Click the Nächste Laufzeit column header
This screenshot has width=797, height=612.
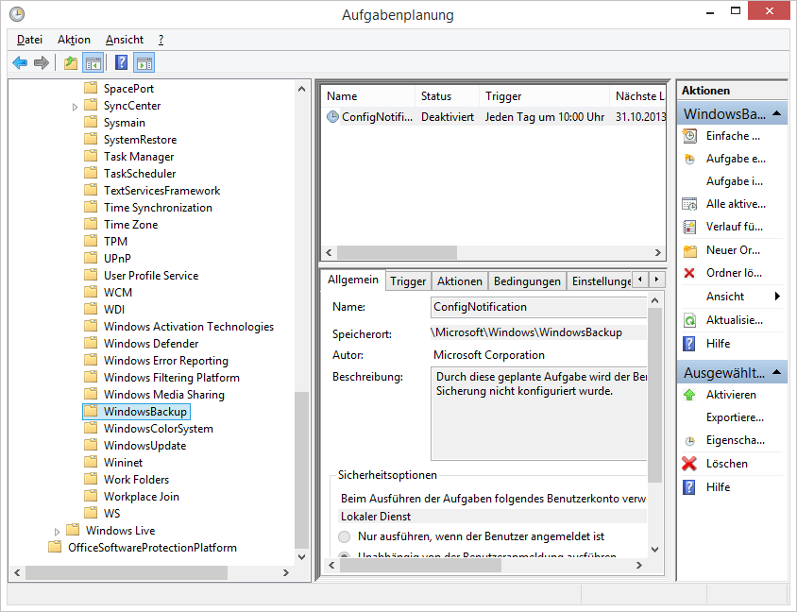pyautogui.click(x=638, y=96)
